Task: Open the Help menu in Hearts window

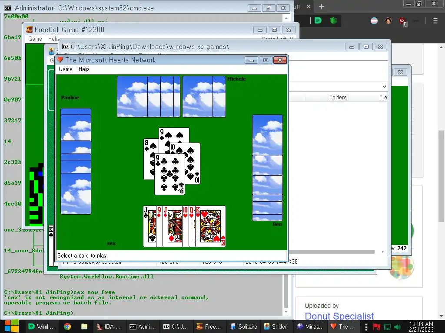Action: 84,69
